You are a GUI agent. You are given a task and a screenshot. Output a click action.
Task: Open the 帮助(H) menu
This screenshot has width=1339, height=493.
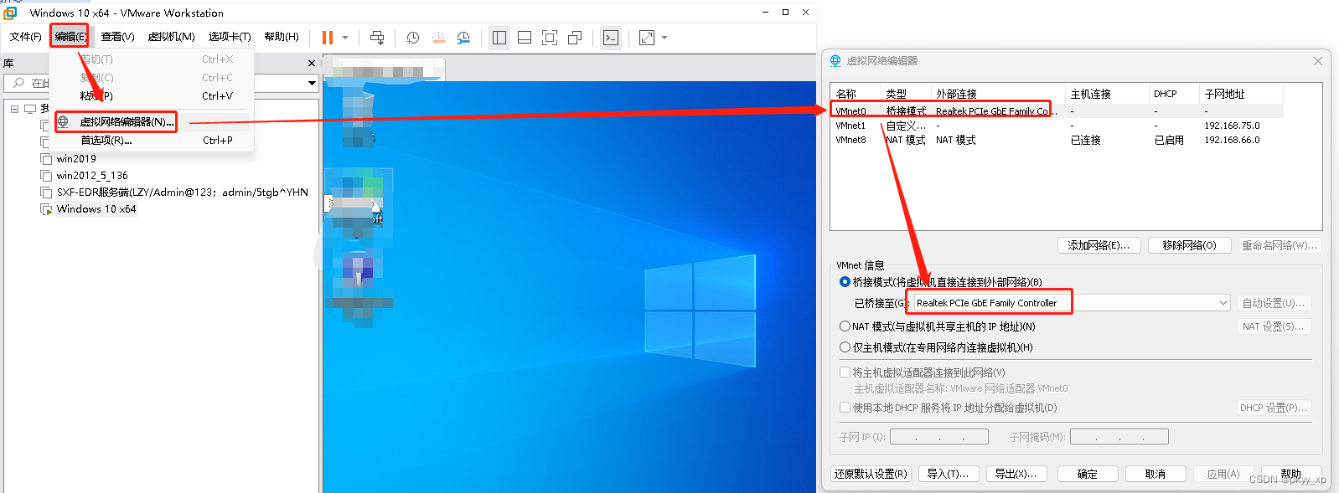point(281,37)
